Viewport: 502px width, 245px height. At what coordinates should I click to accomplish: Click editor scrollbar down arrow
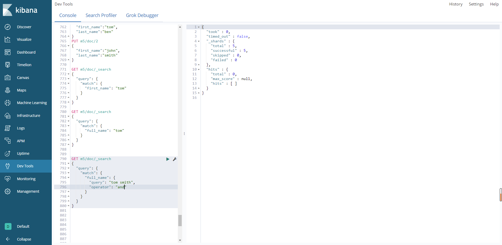(180, 240)
